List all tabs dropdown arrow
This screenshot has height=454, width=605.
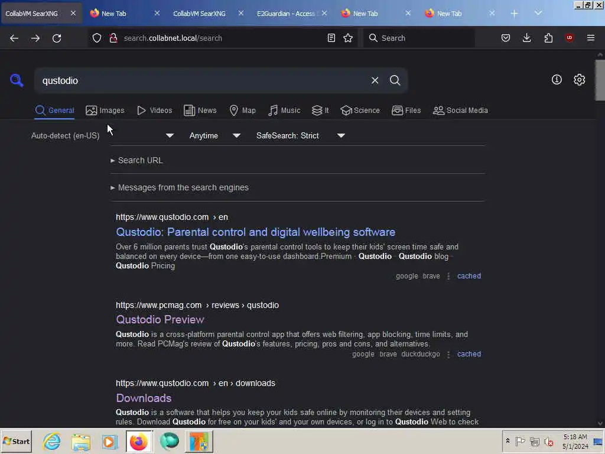[538, 13]
